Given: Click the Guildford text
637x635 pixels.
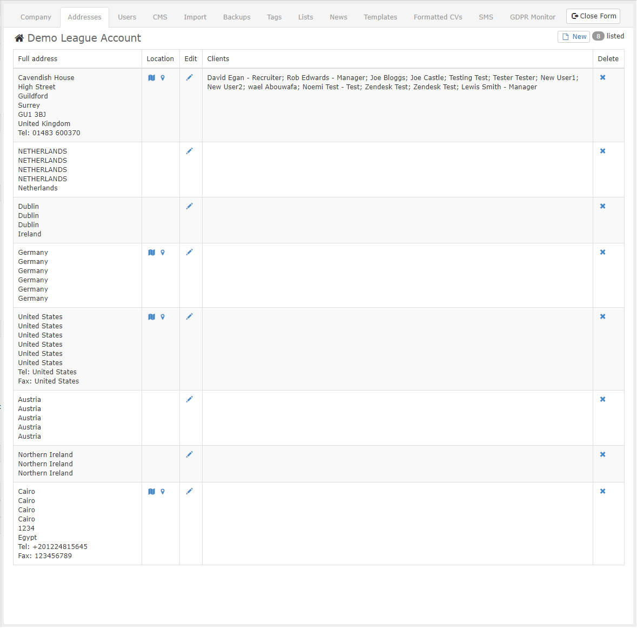Looking at the screenshot, I should (x=33, y=96).
